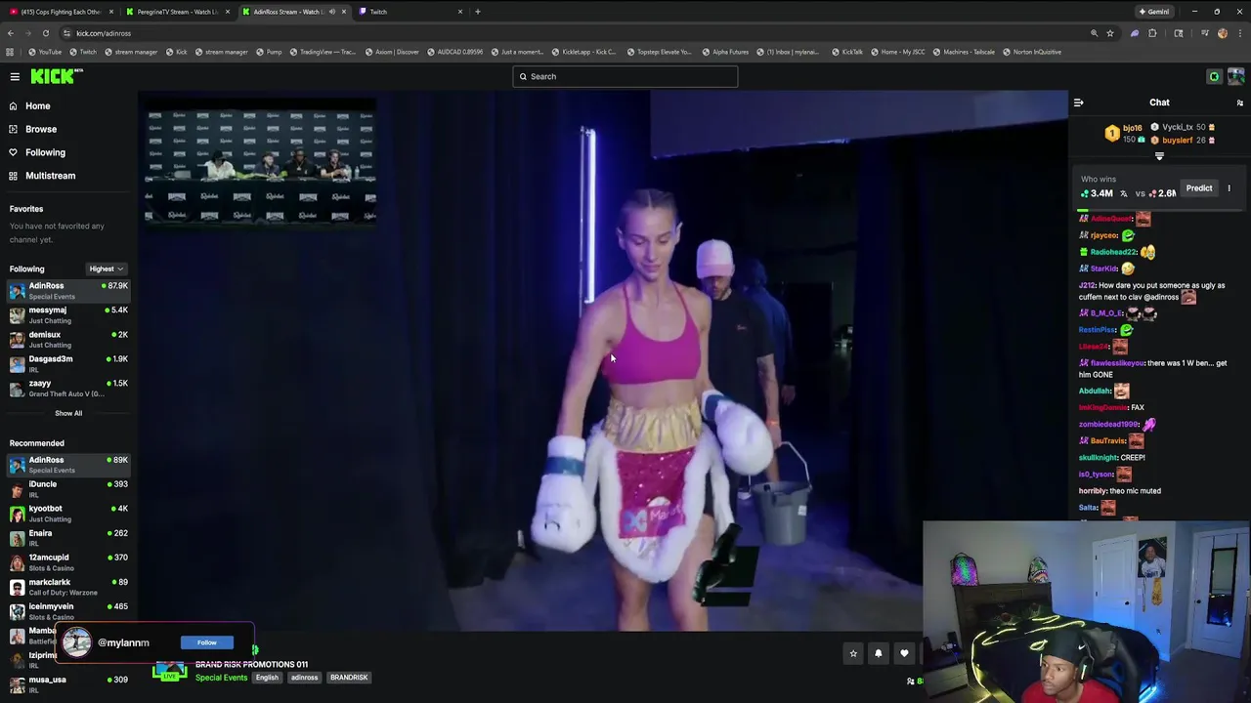Screen dimensions: 1251x703
Task: Click the Kick logo
Action: pyautogui.click(x=57, y=76)
